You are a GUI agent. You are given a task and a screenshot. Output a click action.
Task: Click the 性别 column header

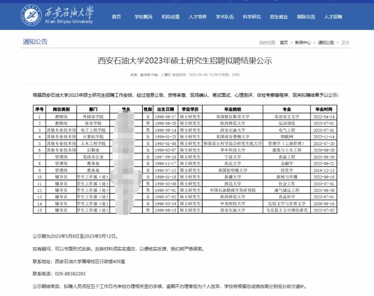point(148,109)
